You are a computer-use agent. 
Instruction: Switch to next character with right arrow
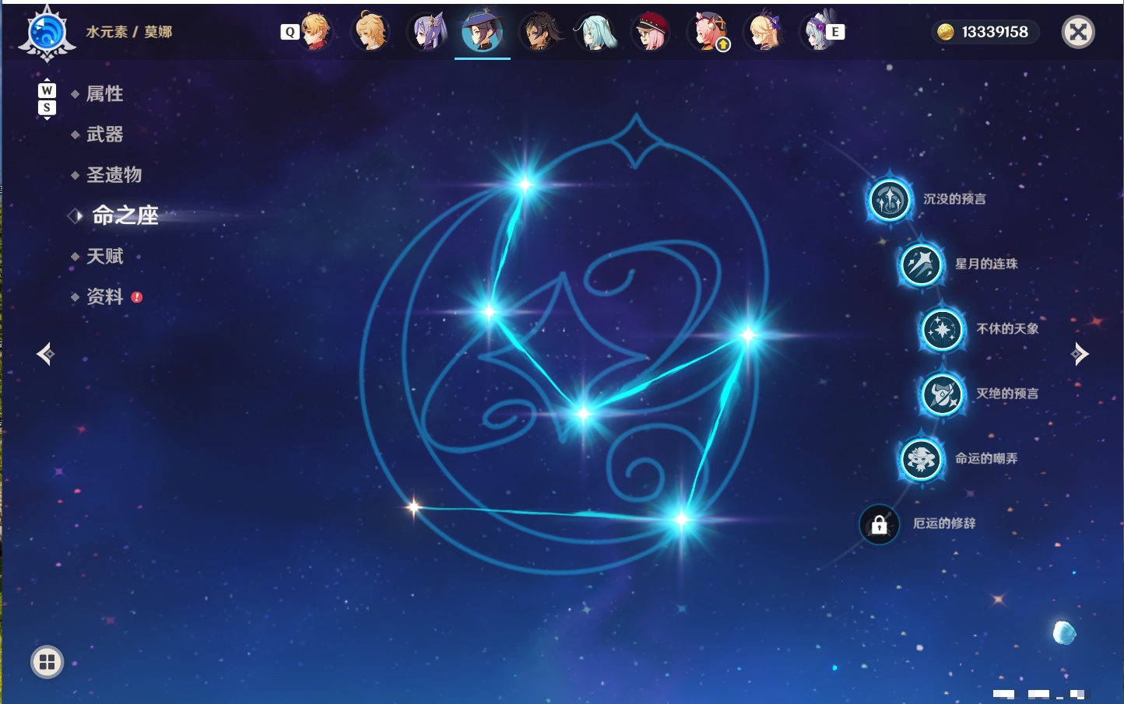[x=1079, y=354]
